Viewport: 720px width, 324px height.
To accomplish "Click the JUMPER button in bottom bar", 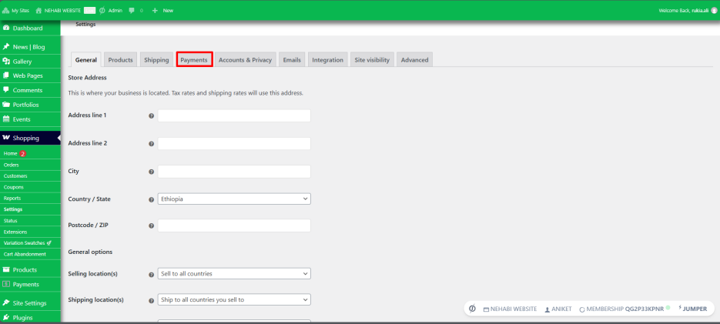I will point(692,309).
